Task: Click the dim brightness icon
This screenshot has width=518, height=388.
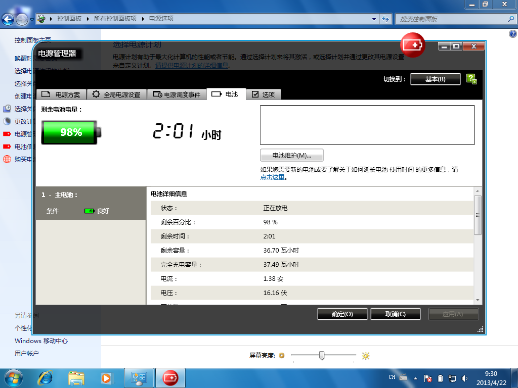Action: [281, 355]
